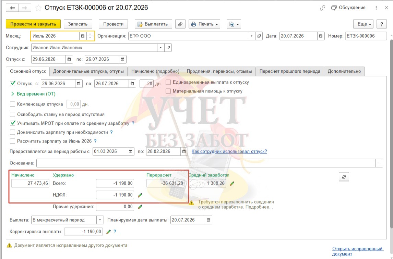This screenshot has height=259, width=393.
Task: Click the Выплатить button
Action: [153, 24]
